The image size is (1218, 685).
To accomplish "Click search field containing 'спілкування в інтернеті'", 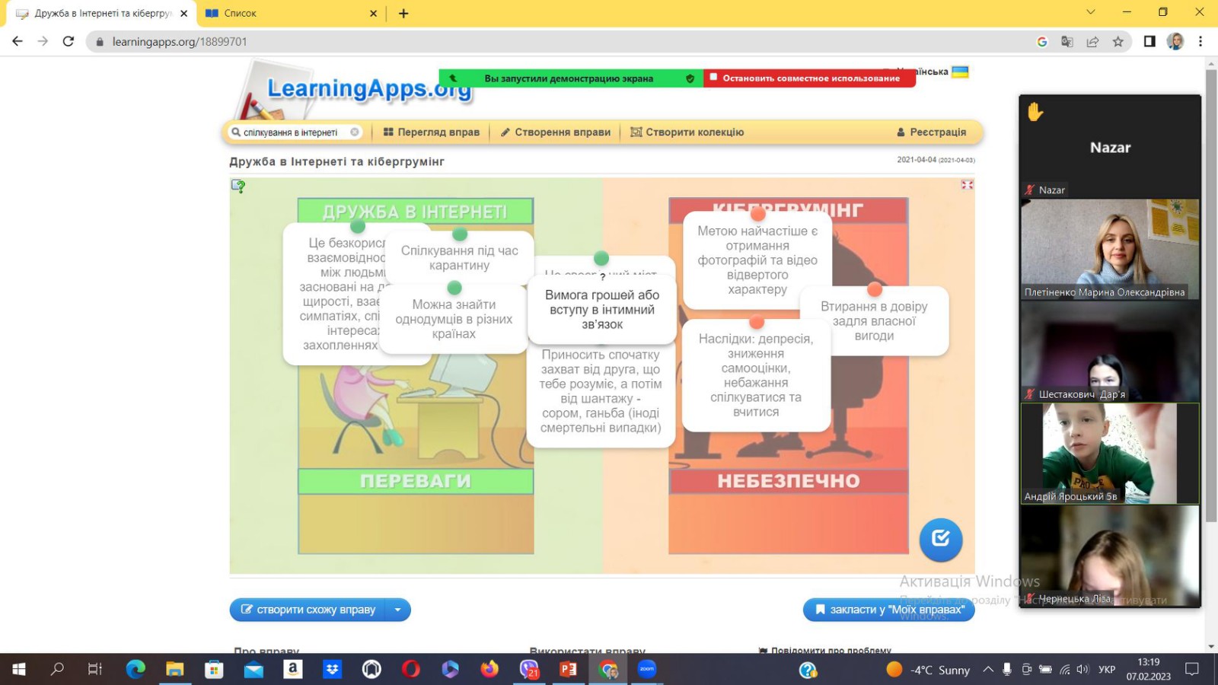I will coord(291,132).
